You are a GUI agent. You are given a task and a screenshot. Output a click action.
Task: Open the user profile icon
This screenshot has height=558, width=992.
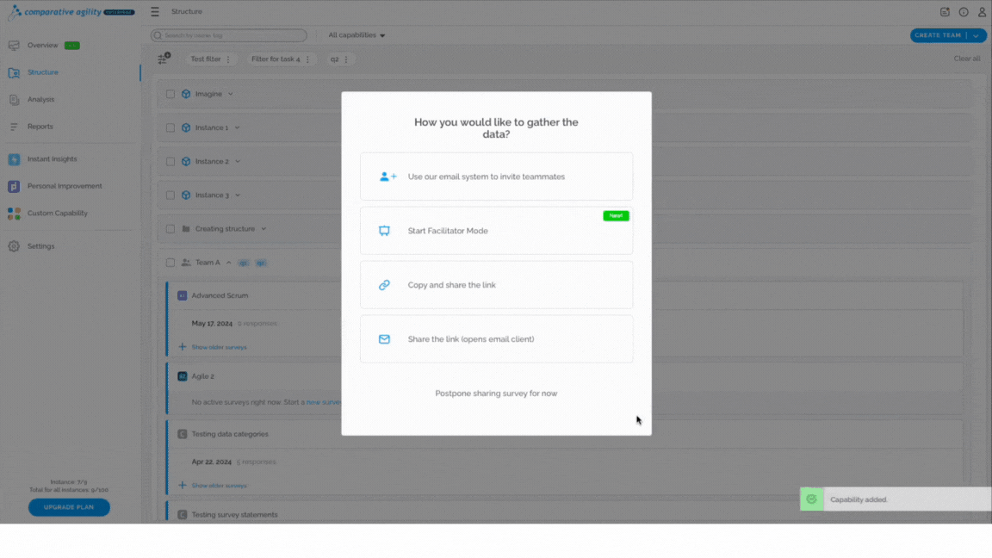[x=982, y=12]
